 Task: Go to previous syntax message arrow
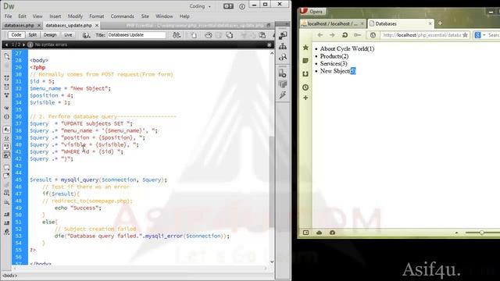[x=7, y=45]
